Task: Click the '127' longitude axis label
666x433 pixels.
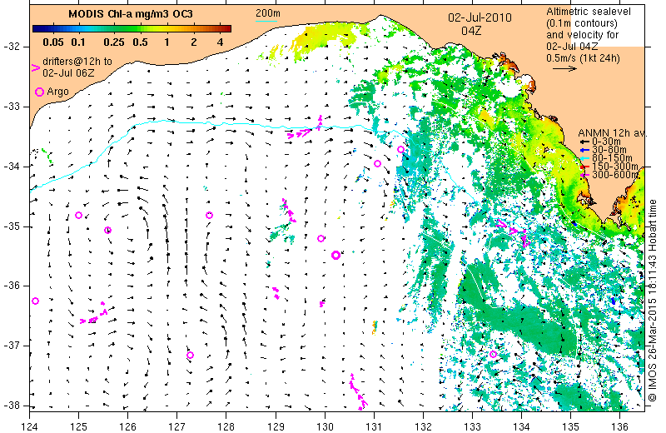Action: (176, 426)
